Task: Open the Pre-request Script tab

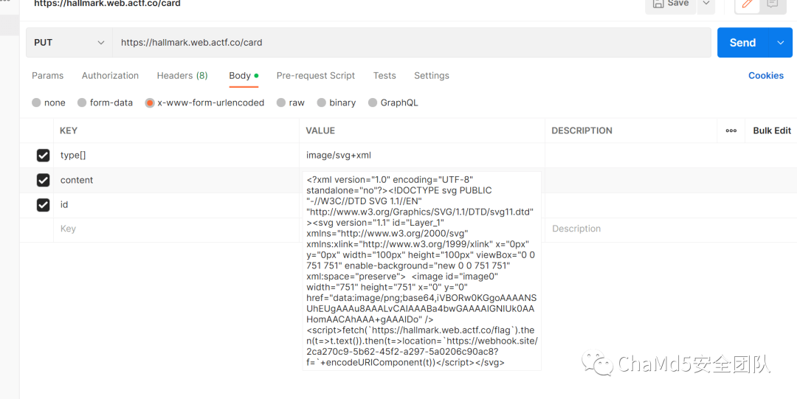Action: [x=316, y=76]
